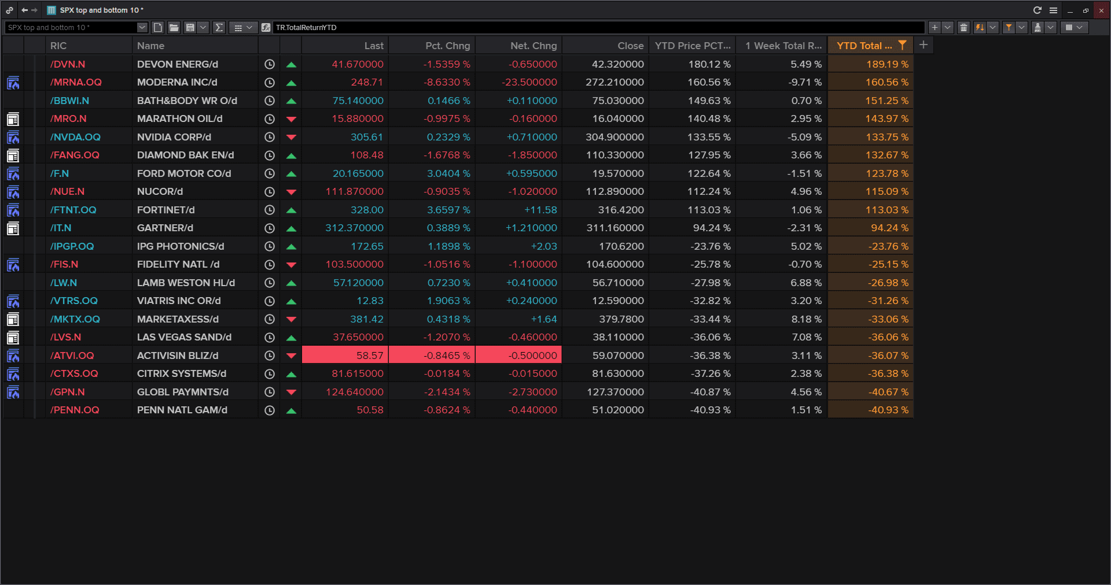1111x585 pixels.
Task: Add a new column with plus header button
Action: 924,45
